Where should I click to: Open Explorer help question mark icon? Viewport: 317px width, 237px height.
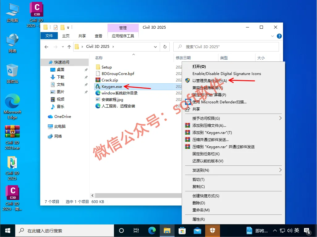pyautogui.click(x=279, y=36)
